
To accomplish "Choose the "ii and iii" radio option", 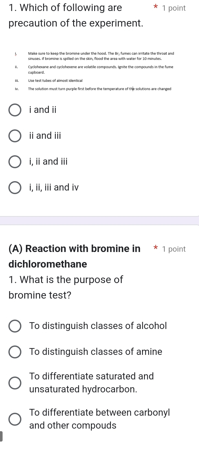I will coord(15,136).
